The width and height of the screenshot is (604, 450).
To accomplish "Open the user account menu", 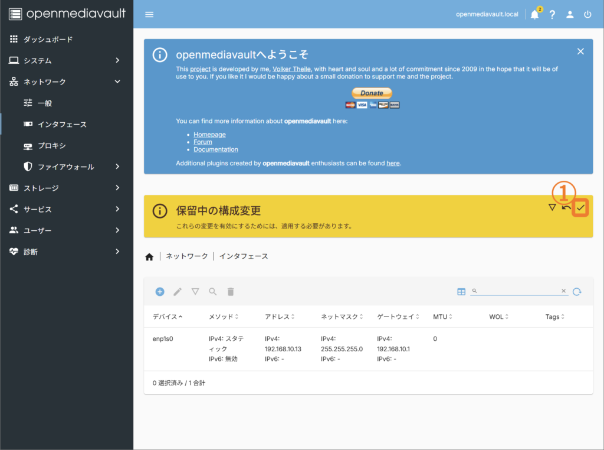I will 570,15.
